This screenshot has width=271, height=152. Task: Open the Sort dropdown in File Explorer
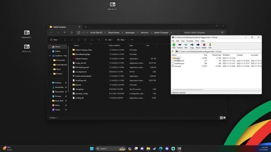pyautogui.click(x=109, y=40)
